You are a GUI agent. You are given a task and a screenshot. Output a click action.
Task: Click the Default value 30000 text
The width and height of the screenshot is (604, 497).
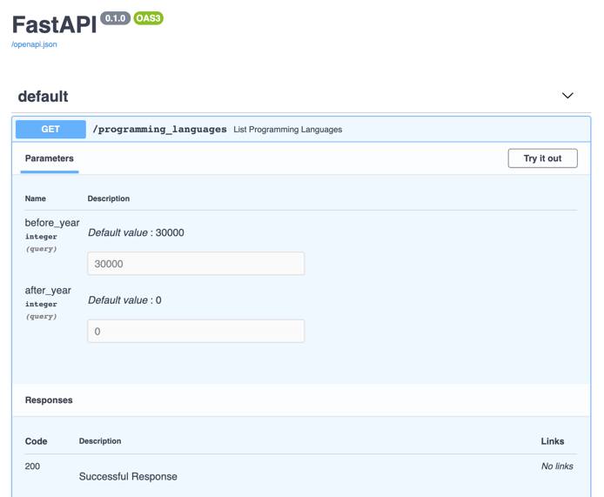coord(136,232)
